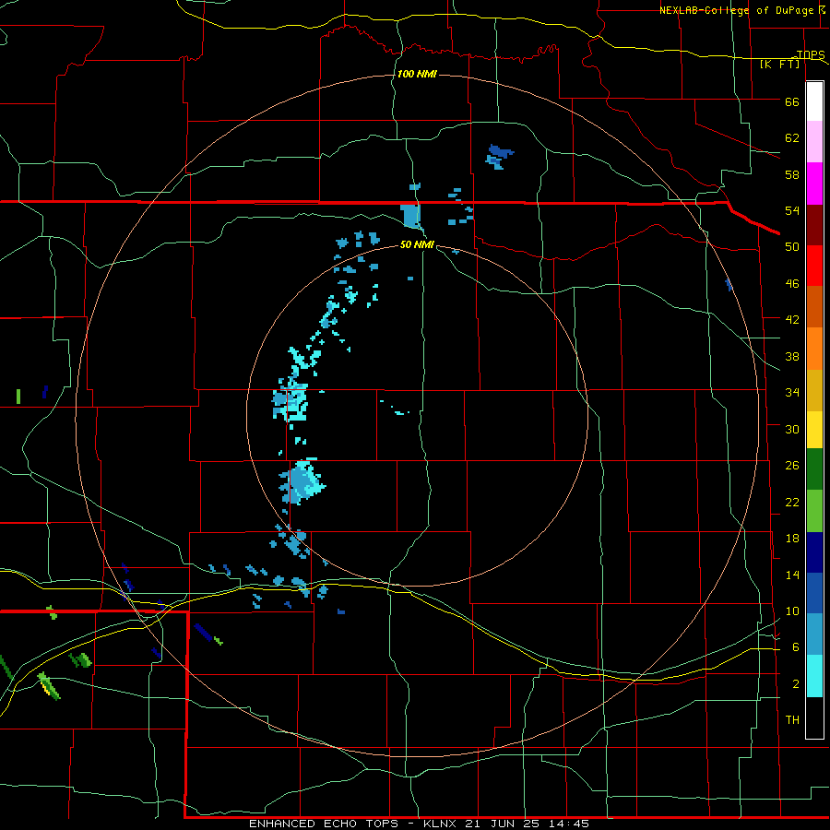Click the black TH threshold legend swatch
This screenshot has height=830, width=830.
[x=814, y=717]
